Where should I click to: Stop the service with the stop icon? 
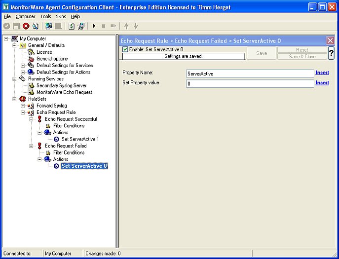pos(104,26)
